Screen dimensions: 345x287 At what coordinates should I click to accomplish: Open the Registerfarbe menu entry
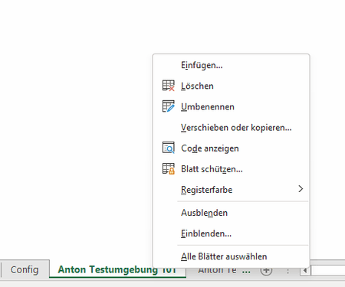coord(231,190)
